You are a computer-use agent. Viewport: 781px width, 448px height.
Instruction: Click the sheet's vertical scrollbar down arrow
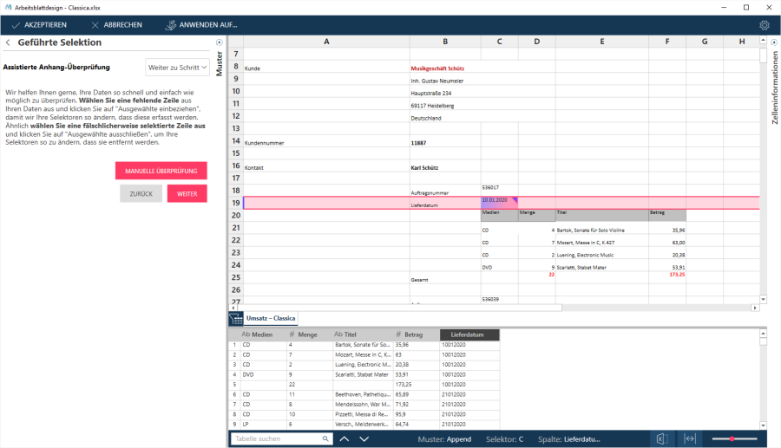pos(763,299)
